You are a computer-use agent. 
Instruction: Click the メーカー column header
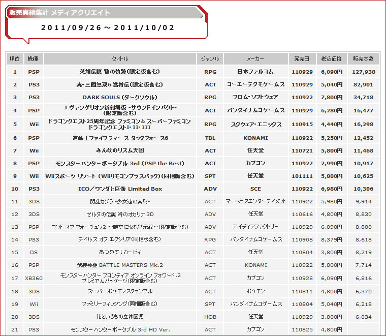(255, 58)
